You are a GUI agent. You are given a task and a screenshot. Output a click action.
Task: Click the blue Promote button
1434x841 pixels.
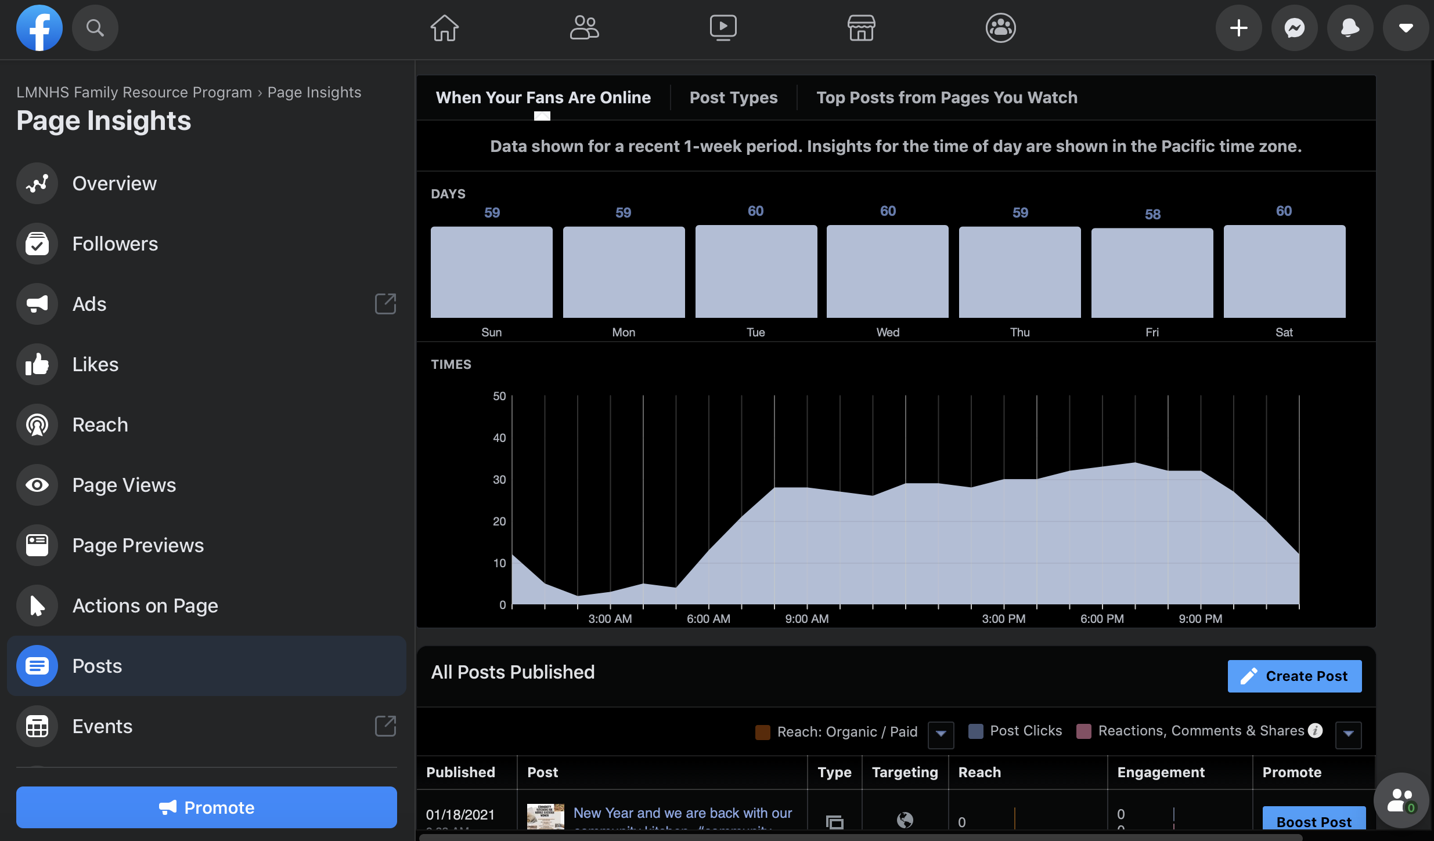206,807
